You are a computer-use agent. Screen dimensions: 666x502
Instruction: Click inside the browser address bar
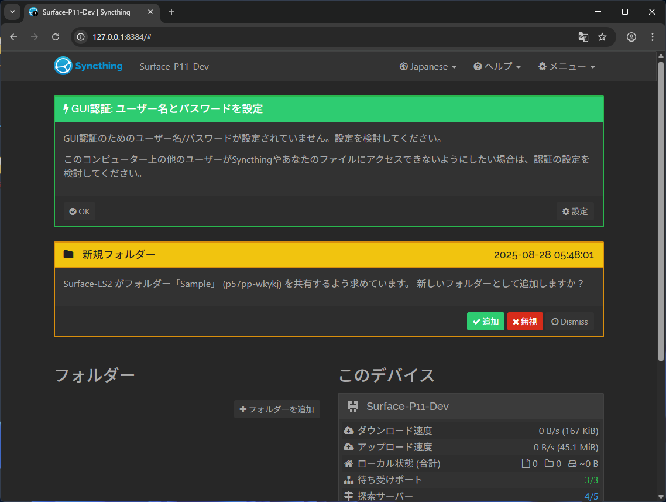click(x=176, y=36)
